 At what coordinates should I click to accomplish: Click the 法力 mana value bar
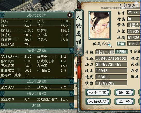click(111, 64)
